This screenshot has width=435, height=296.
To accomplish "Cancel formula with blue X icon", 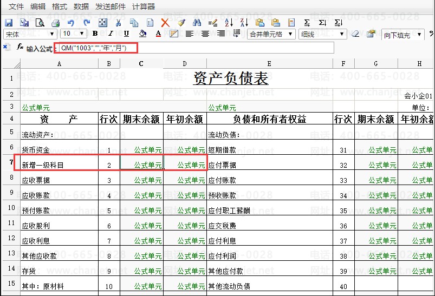I will (7, 47).
